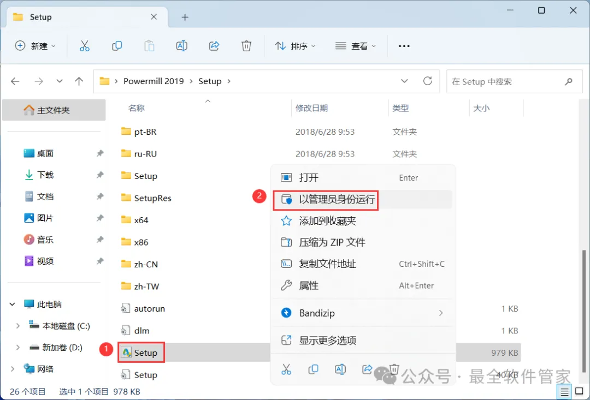This screenshot has height=400, width=590.
Task: Select the Setup application with Autodesk icon
Action: (x=140, y=353)
